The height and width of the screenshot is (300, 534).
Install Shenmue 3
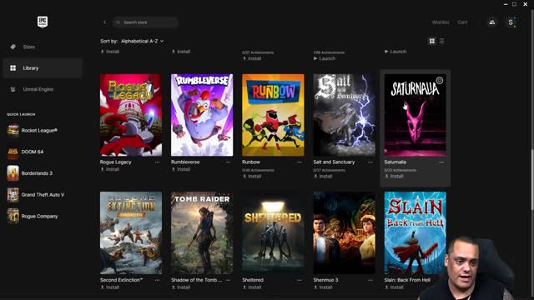(323, 287)
